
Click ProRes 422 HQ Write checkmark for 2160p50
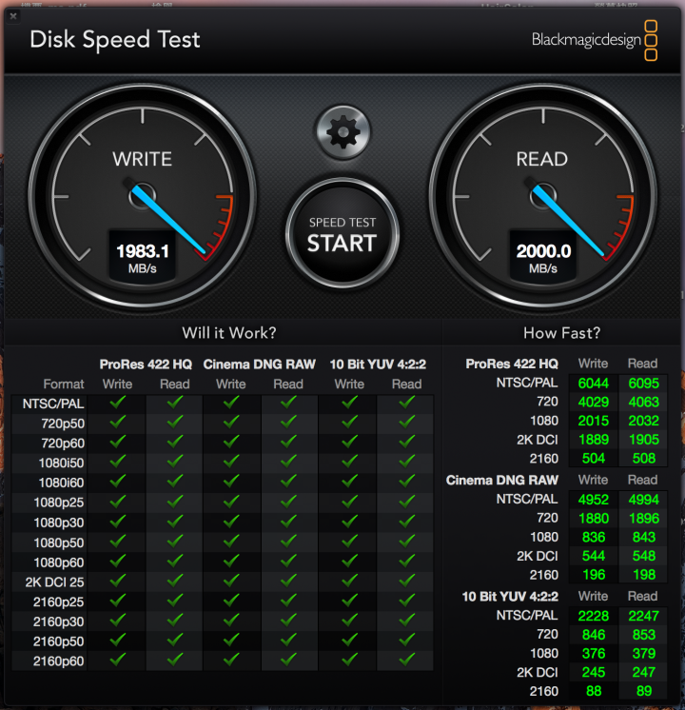(117, 640)
